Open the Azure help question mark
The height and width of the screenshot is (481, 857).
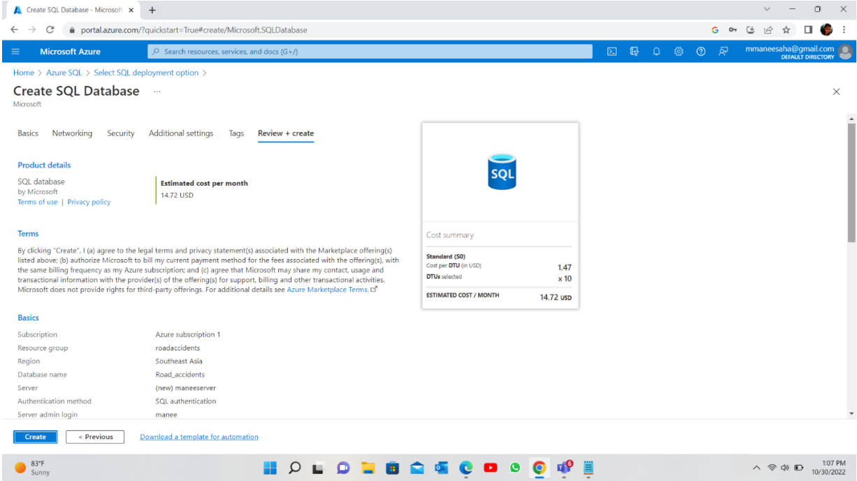pos(700,52)
